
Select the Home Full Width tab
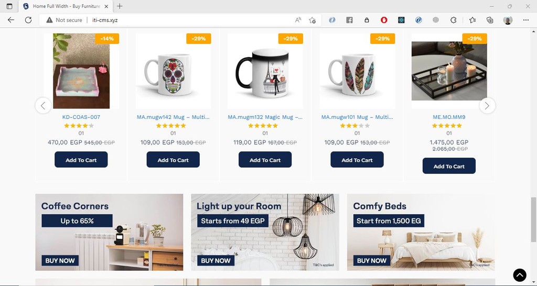(66, 6)
